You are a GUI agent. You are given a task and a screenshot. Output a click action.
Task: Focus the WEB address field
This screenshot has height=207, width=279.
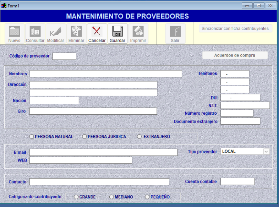pos(81,160)
